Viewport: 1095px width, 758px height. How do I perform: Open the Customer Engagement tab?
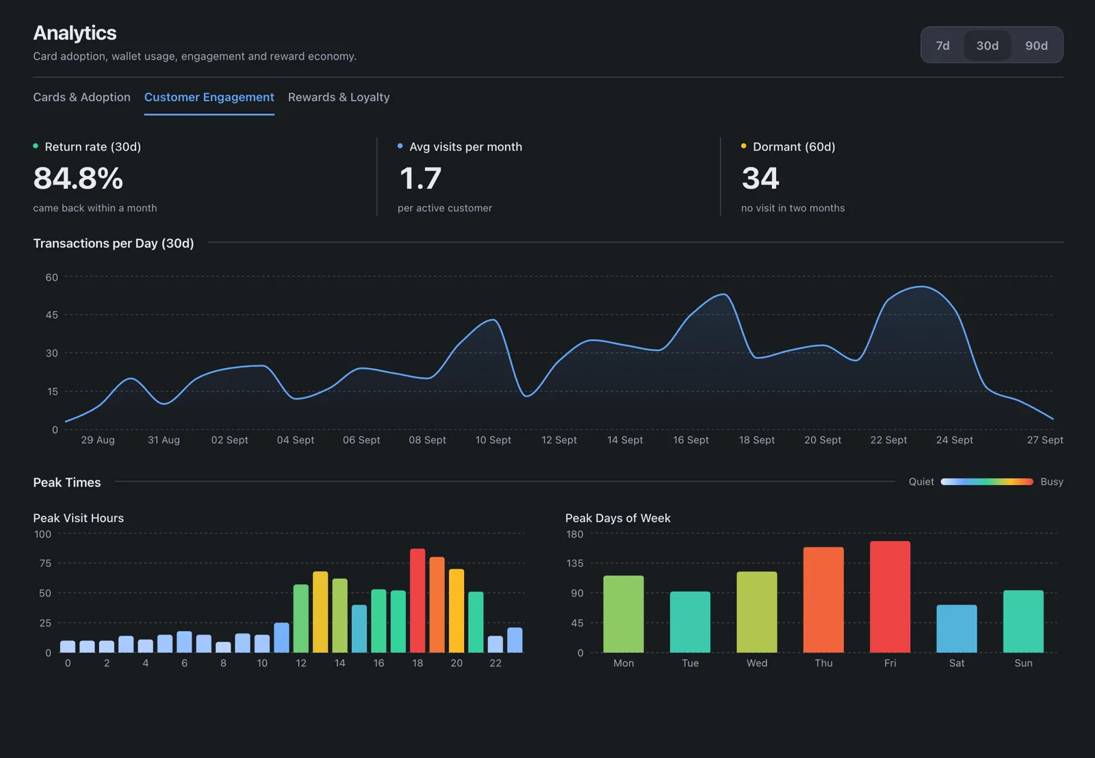pos(209,97)
